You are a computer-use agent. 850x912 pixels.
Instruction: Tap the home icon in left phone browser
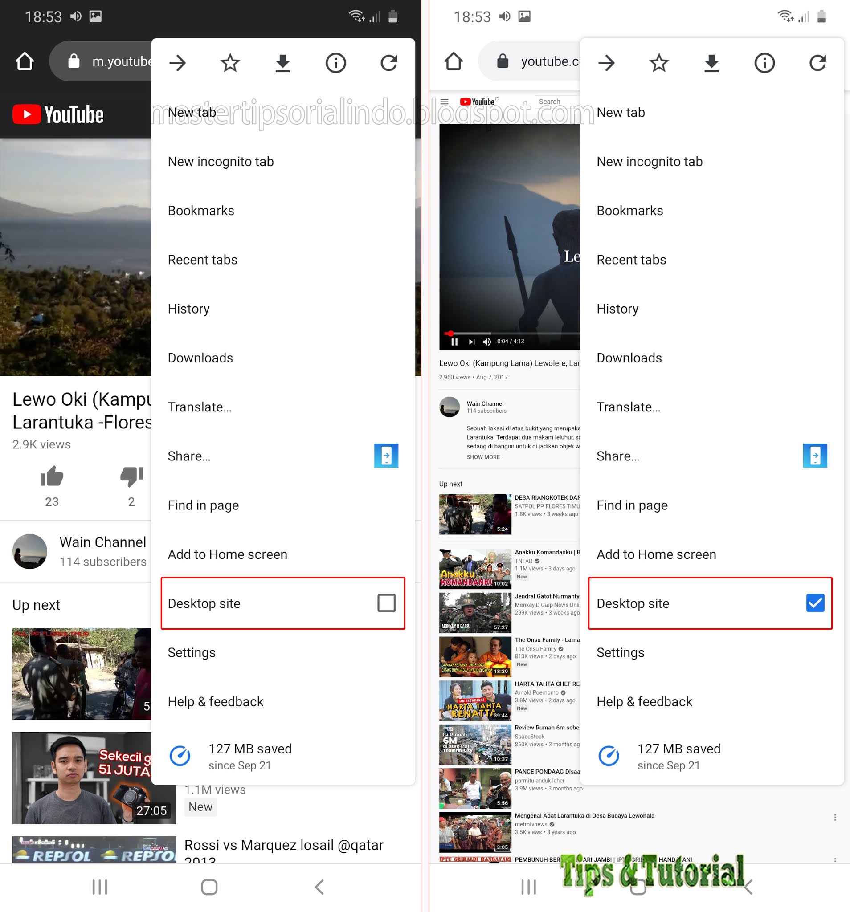[25, 61]
